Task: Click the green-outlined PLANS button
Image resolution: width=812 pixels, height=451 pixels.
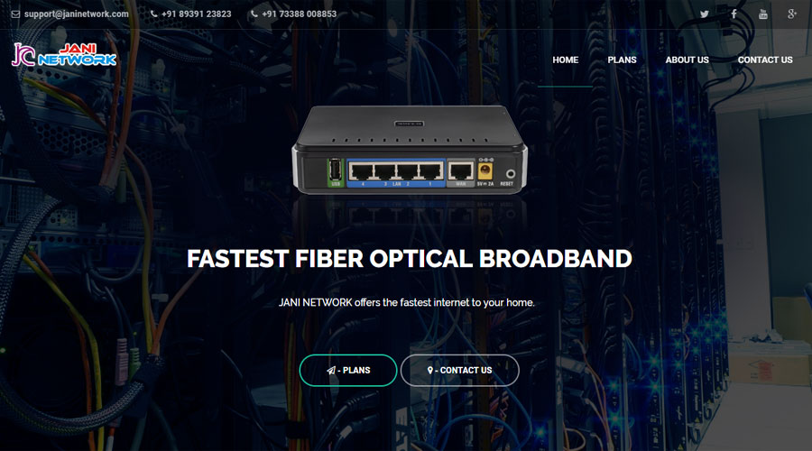Action: point(348,370)
